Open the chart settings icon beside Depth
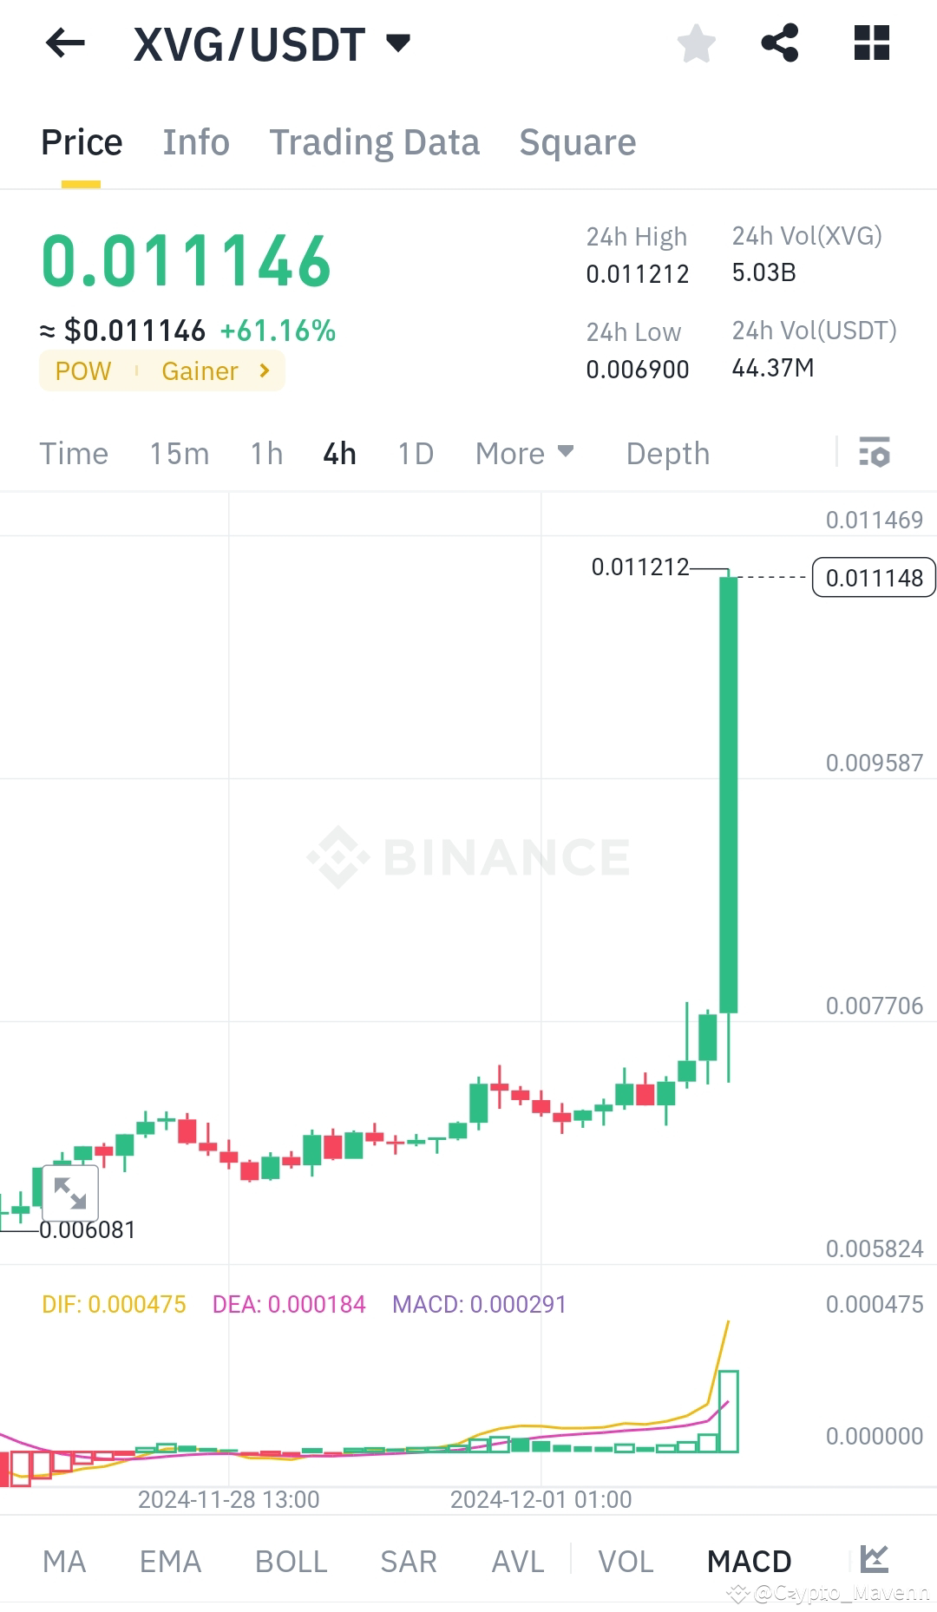 (876, 453)
